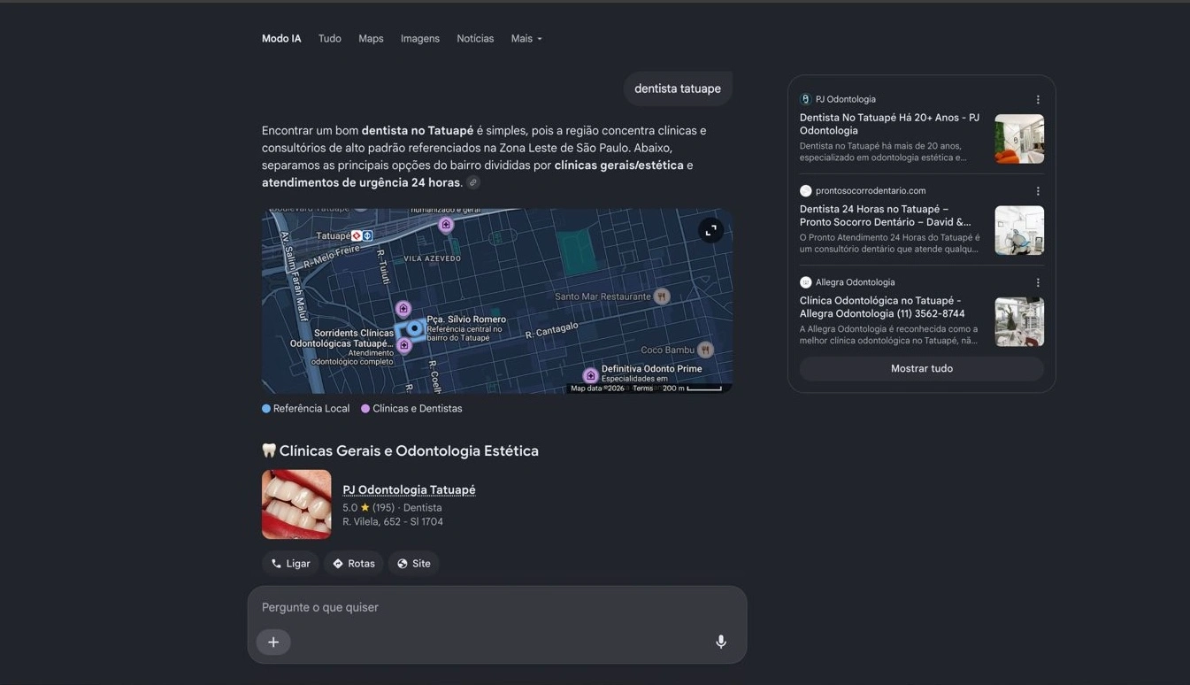Viewport: 1190px width, 685px height.
Task: Select the Tatuapé metro station icon on map
Action: (362, 236)
